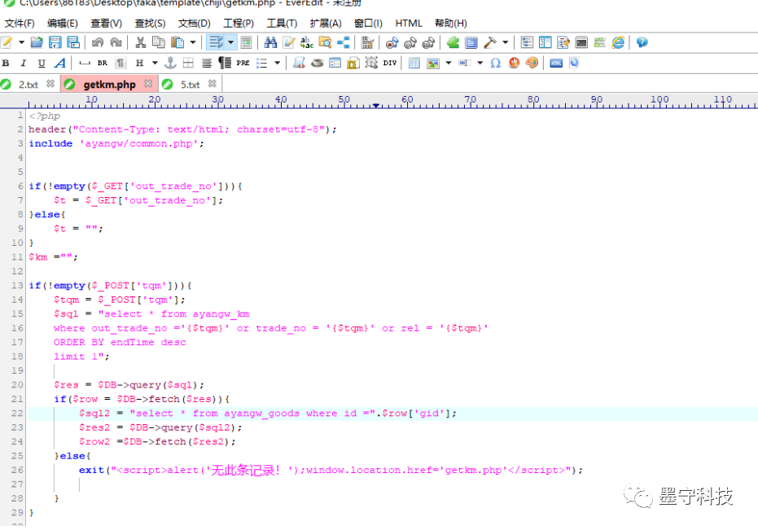This screenshot has width=758, height=530.
Task: Insert anchor with the anchor icon
Action: (x=170, y=63)
